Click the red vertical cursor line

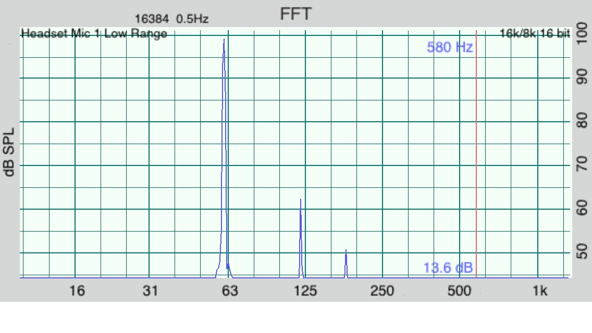tap(476, 155)
